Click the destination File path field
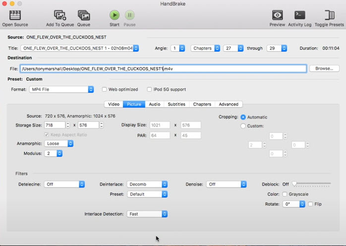Viewport: 346px width, 246px height. (163, 68)
